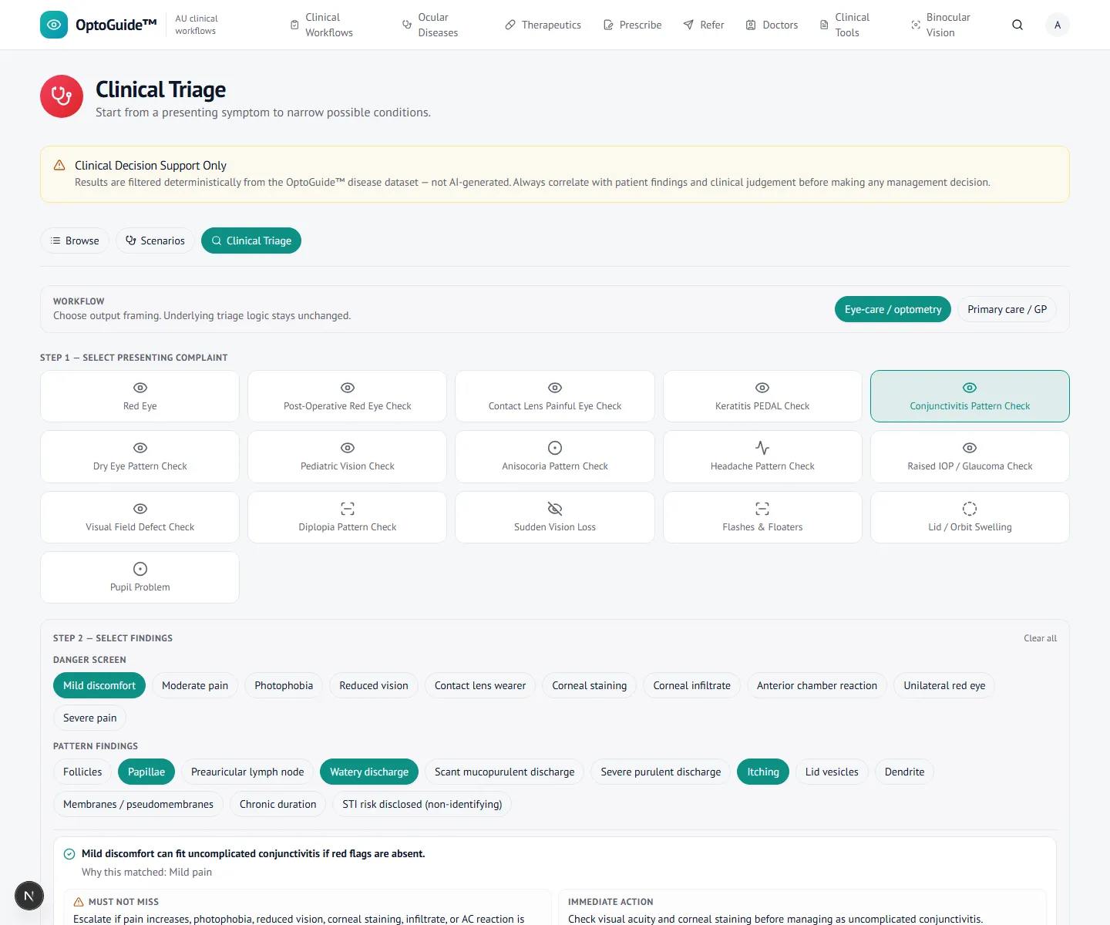Select Primary care / GP workflow framing

[x=1007, y=309]
